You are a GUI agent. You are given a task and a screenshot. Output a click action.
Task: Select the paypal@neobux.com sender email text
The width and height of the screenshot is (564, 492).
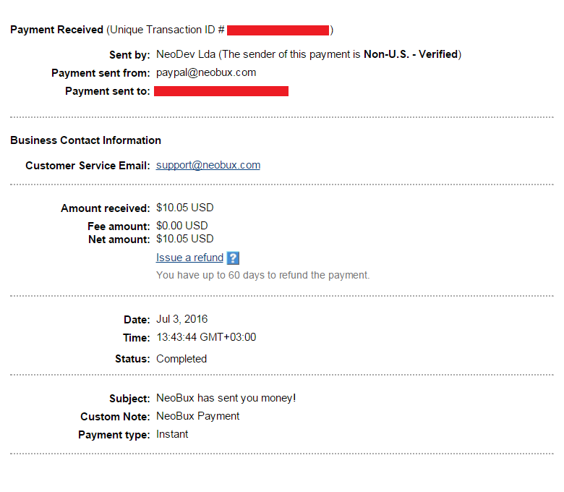pyautogui.click(x=206, y=72)
